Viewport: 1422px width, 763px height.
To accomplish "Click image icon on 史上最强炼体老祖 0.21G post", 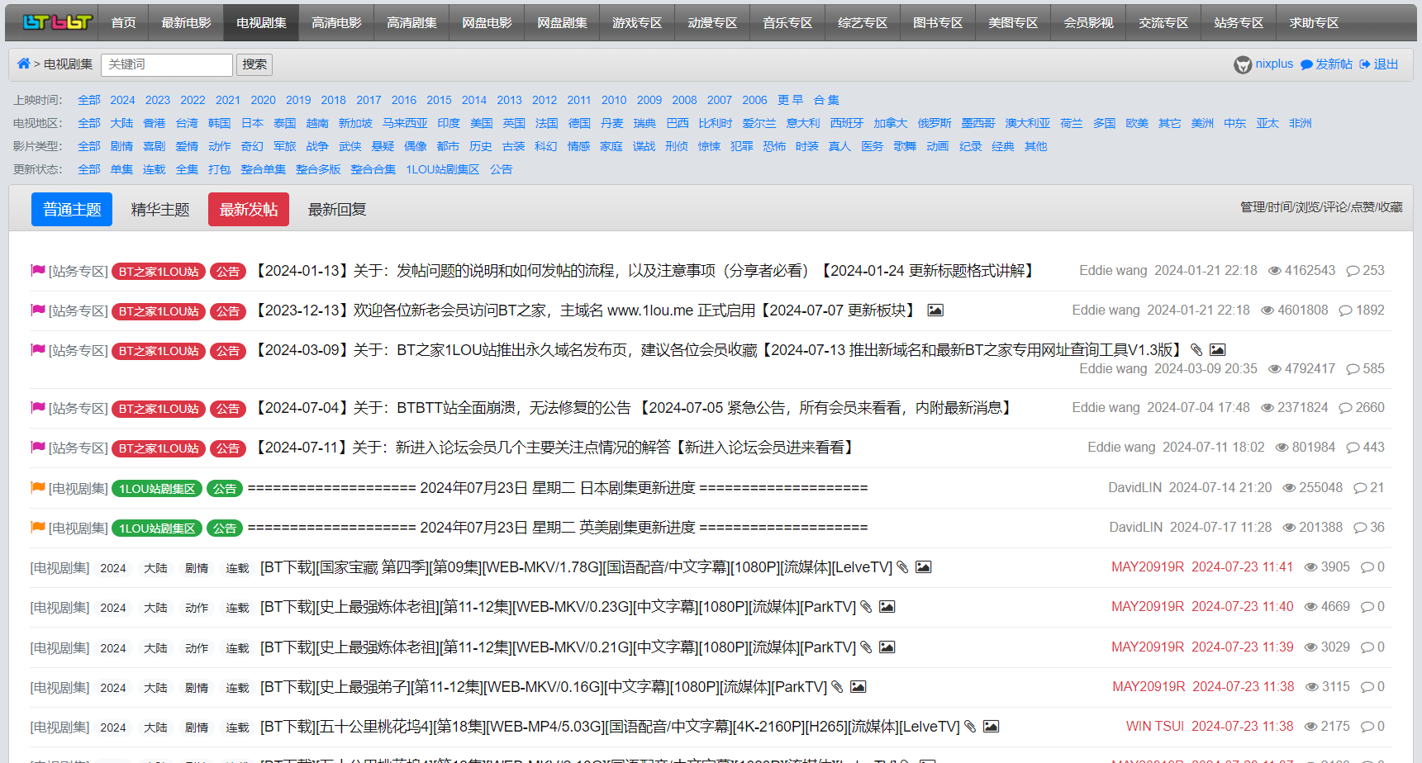I will coord(887,647).
